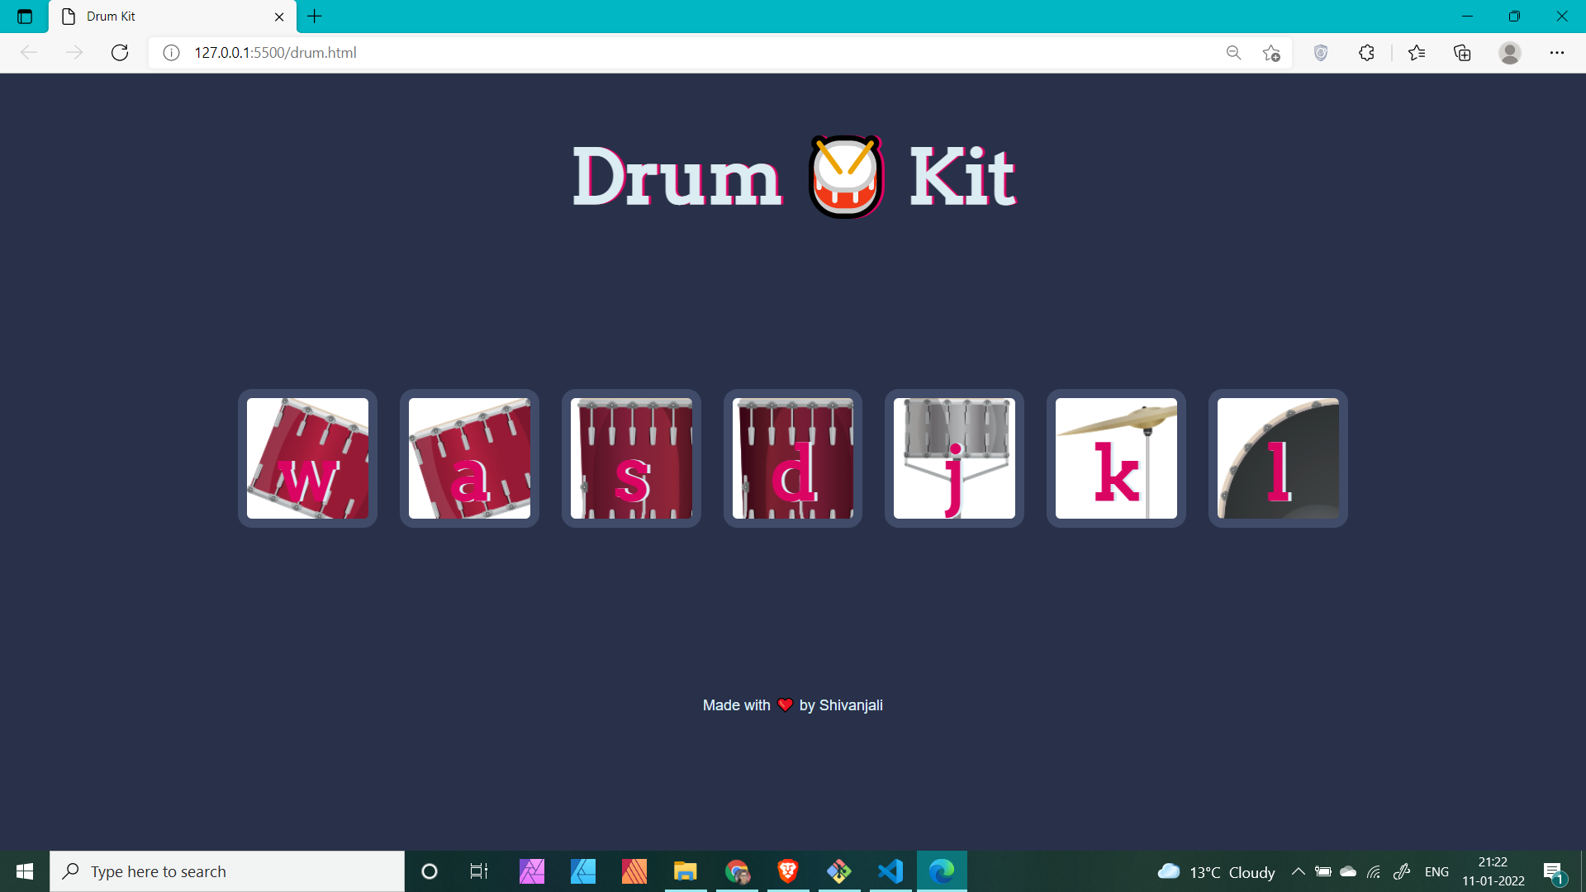Viewport: 1586px width, 892px height.
Task: Play the 'a' tom drum button
Action: [469, 458]
